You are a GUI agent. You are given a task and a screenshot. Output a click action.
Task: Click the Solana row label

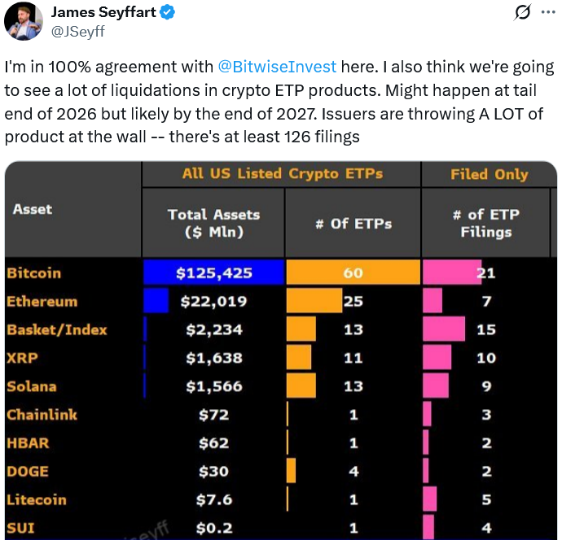(32, 386)
